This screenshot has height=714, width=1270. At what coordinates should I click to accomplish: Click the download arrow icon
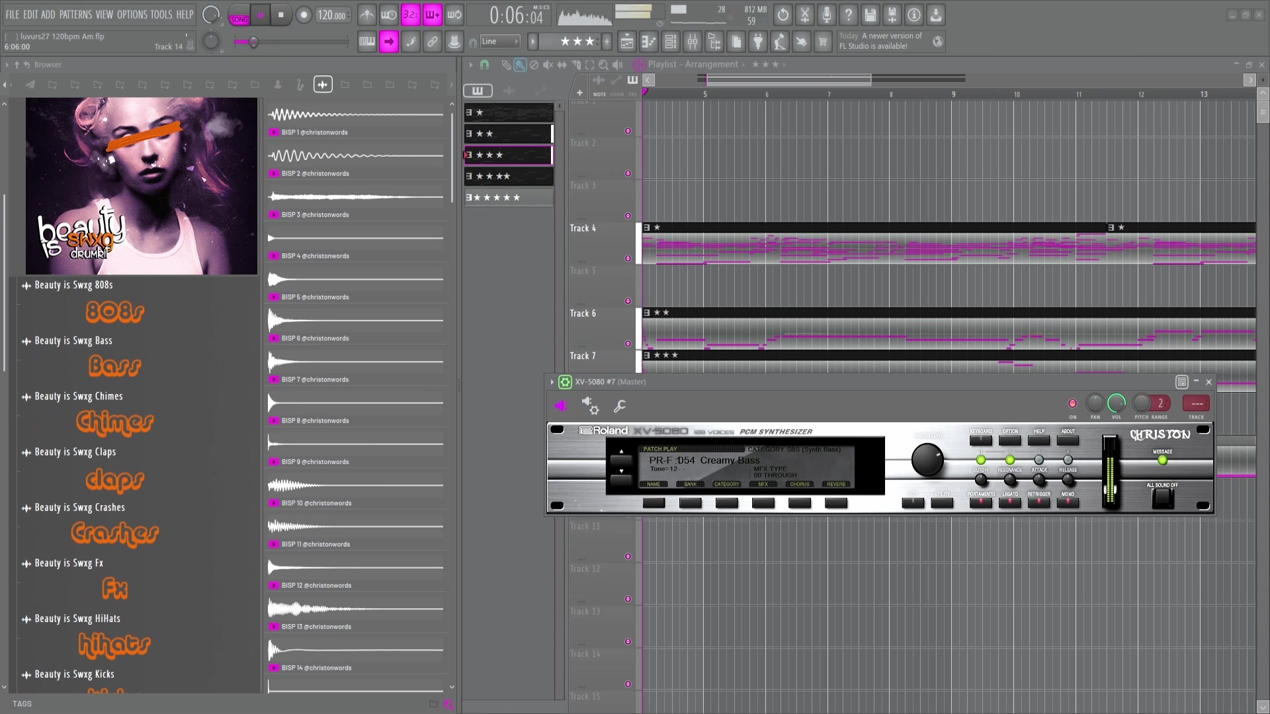(x=936, y=15)
